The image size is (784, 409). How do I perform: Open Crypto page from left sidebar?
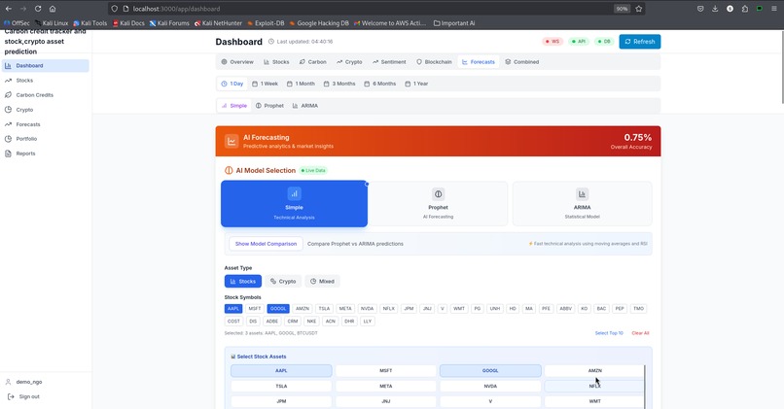[46, 110]
